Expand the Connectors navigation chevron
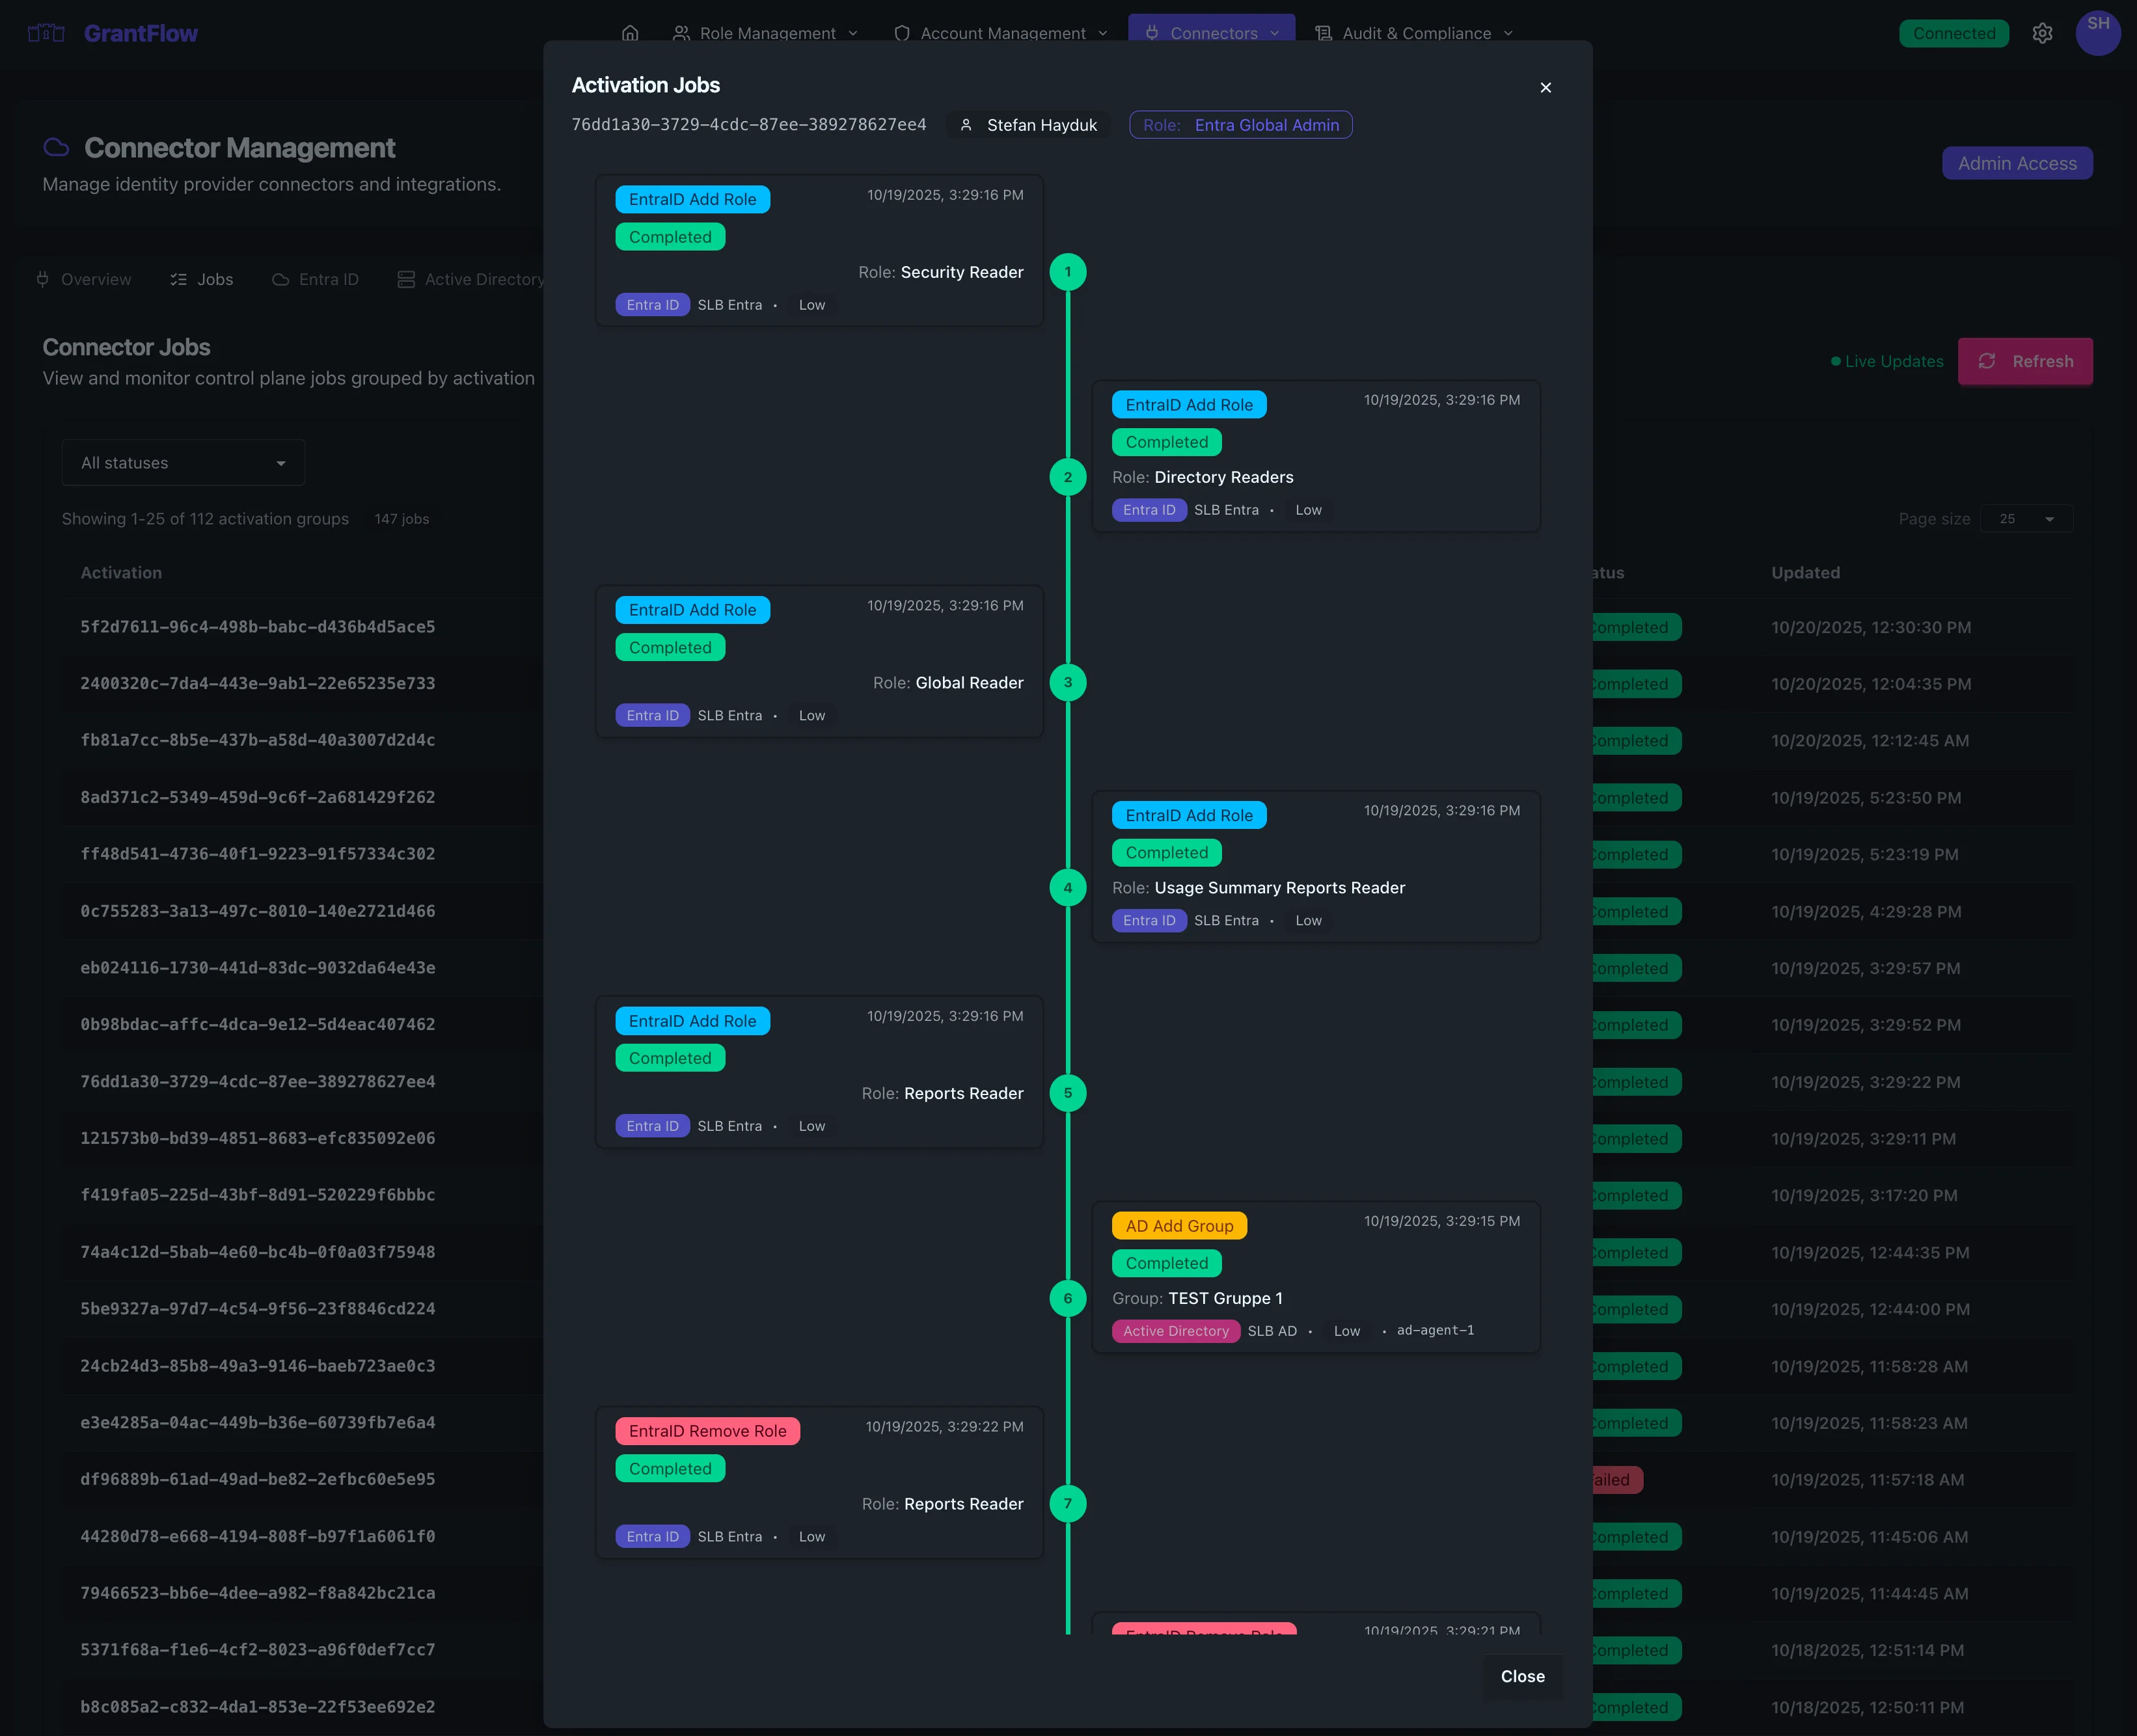Screen dimensions: 2137x1736 tap(1275, 33)
